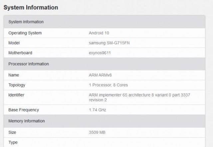This screenshot has width=213, height=147.
Task: Click the System Information page heading
Action: 31,7
